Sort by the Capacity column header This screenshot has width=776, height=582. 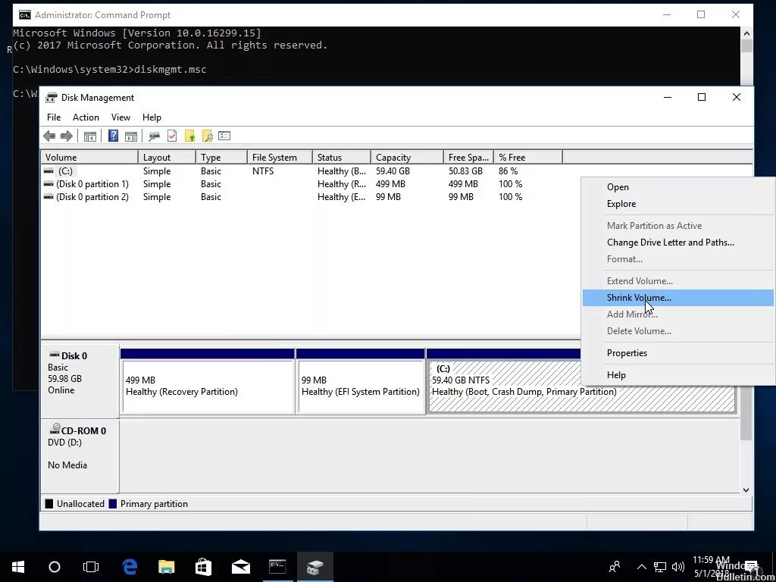pyautogui.click(x=407, y=158)
